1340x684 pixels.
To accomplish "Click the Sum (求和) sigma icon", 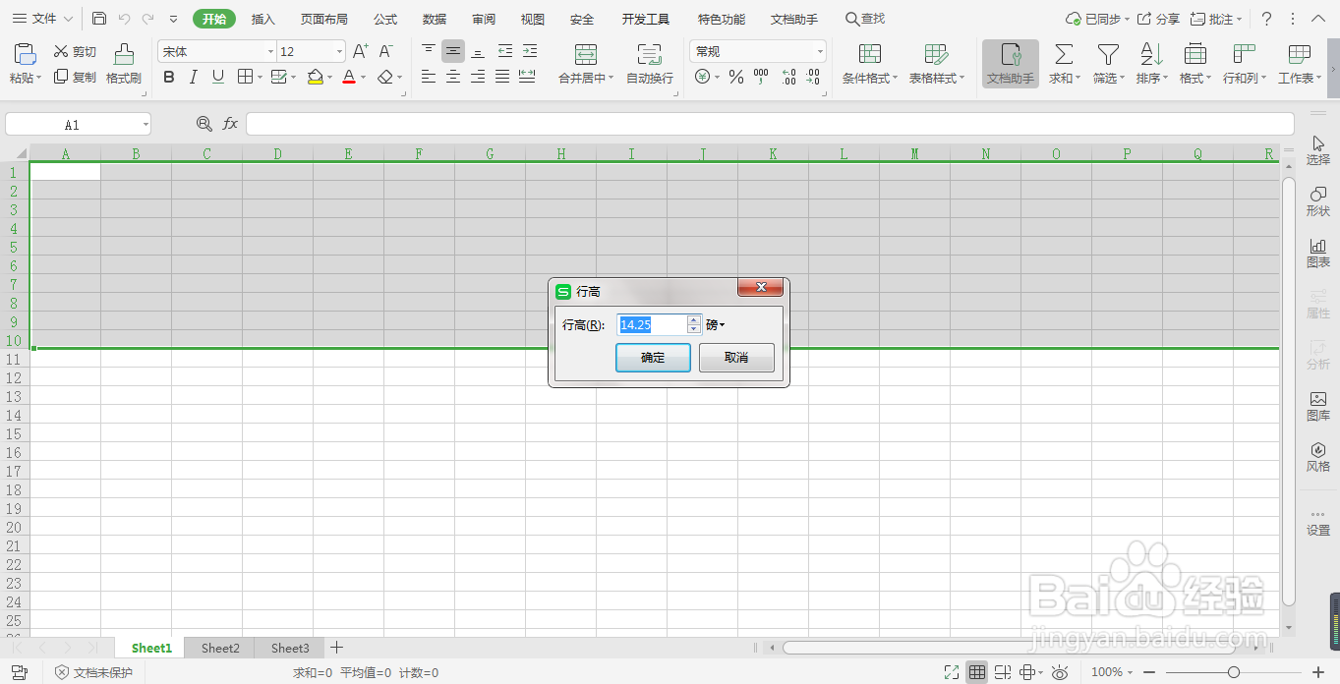I will (1064, 54).
